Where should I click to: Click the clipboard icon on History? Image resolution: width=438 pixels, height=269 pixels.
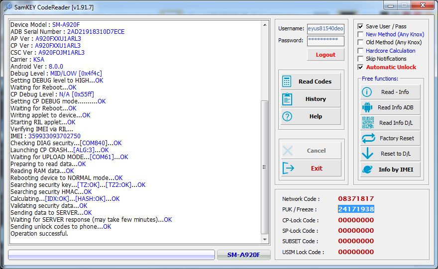point(287,99)
